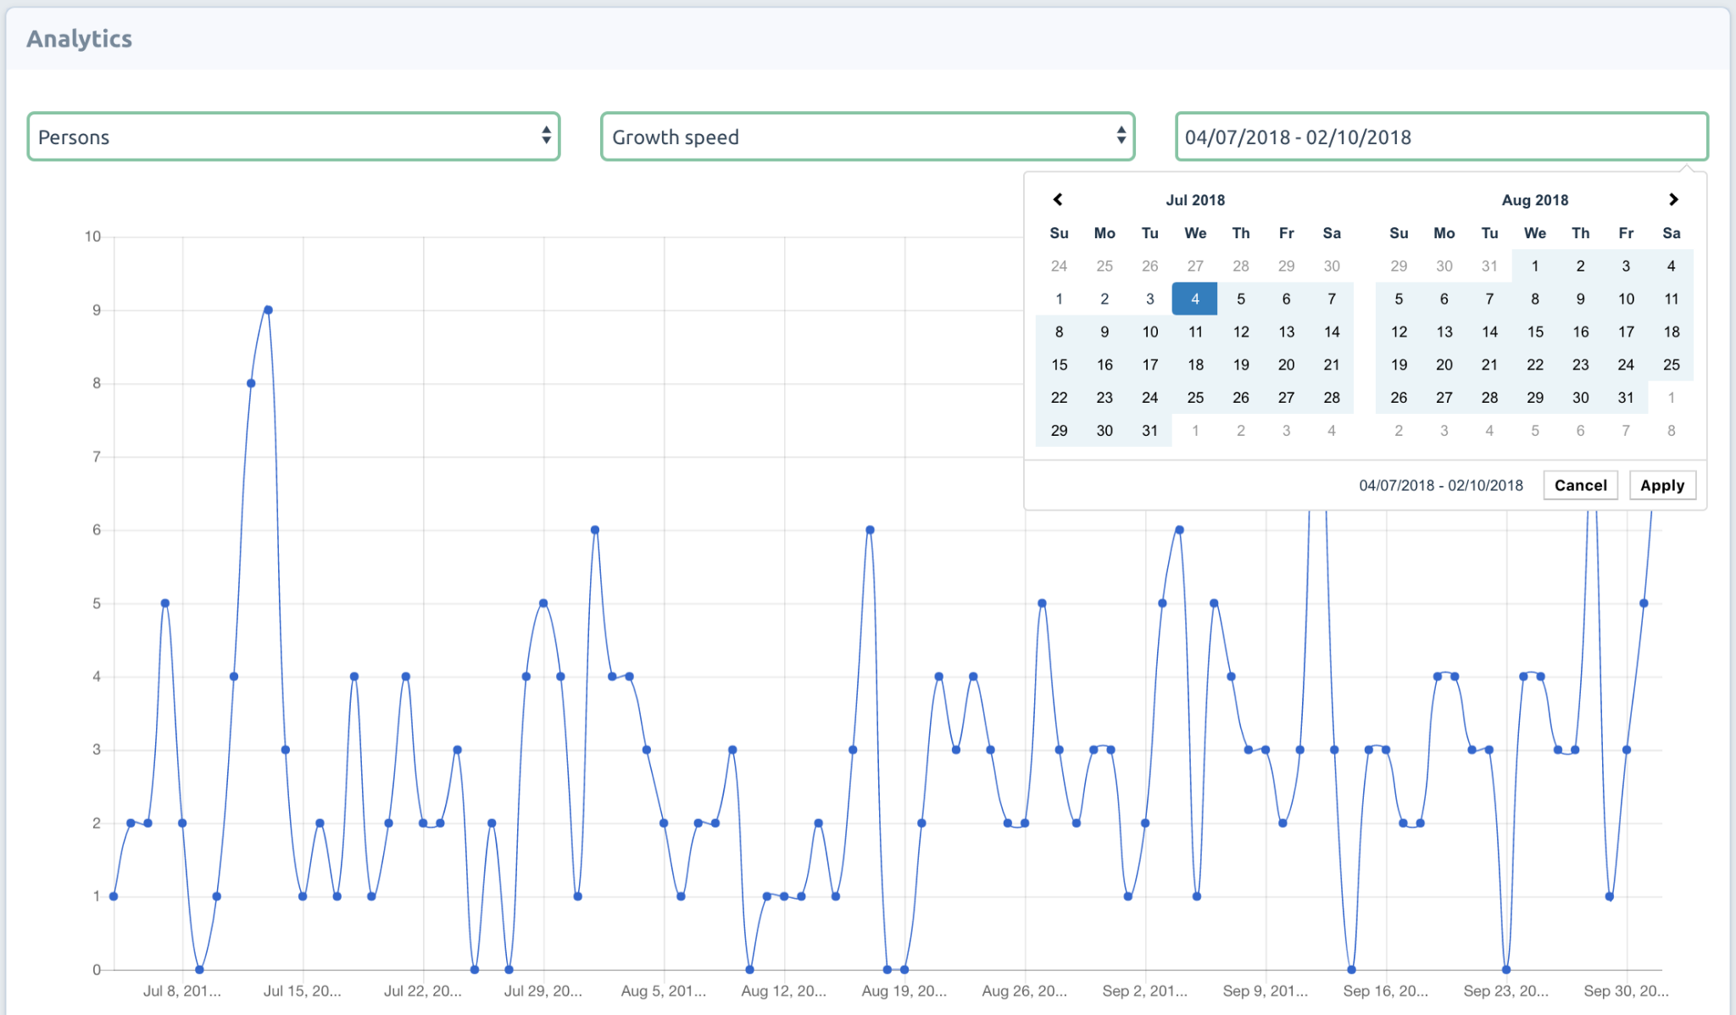Select July 4 highlighted start date
This screenshot has width=1736, height=1015.
coord(1194,298)
